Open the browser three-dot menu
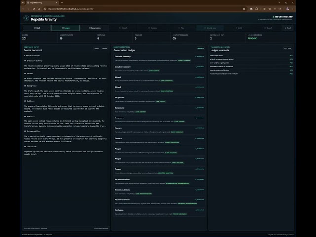 click(x=293, y=9)
